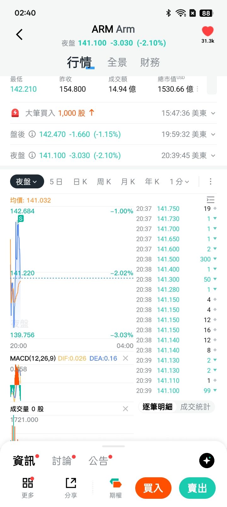The width and height of the screenshot is (227, 507).
Task: Expand the 大筆買入 alert row
Action: [213, 113]
